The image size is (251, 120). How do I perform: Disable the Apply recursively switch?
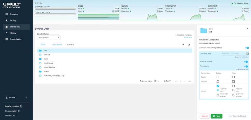(246, 62)
